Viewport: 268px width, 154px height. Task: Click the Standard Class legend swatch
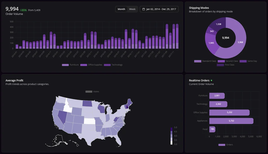pos(198,61)
